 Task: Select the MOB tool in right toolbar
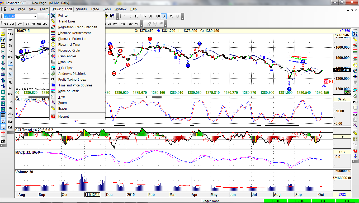tap(355, 113)
